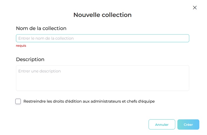Create the new collection
The height and width of the screenshot is (135, 207).
click(188, 125)
